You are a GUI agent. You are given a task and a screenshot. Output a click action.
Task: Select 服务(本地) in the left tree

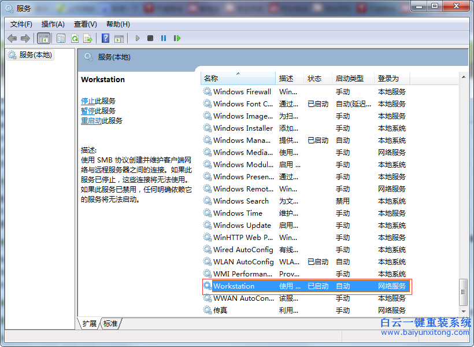(36, 55)
